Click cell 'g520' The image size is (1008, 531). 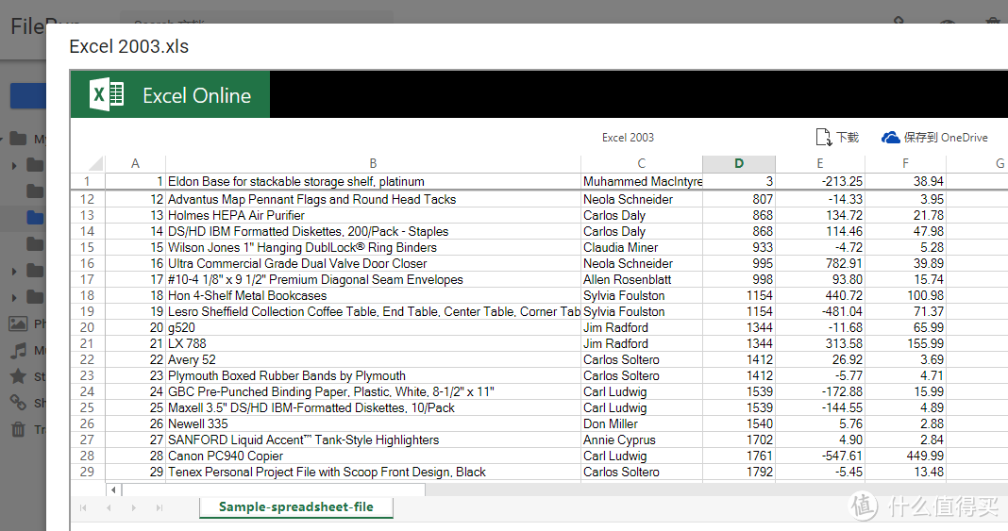pos(373,327)
